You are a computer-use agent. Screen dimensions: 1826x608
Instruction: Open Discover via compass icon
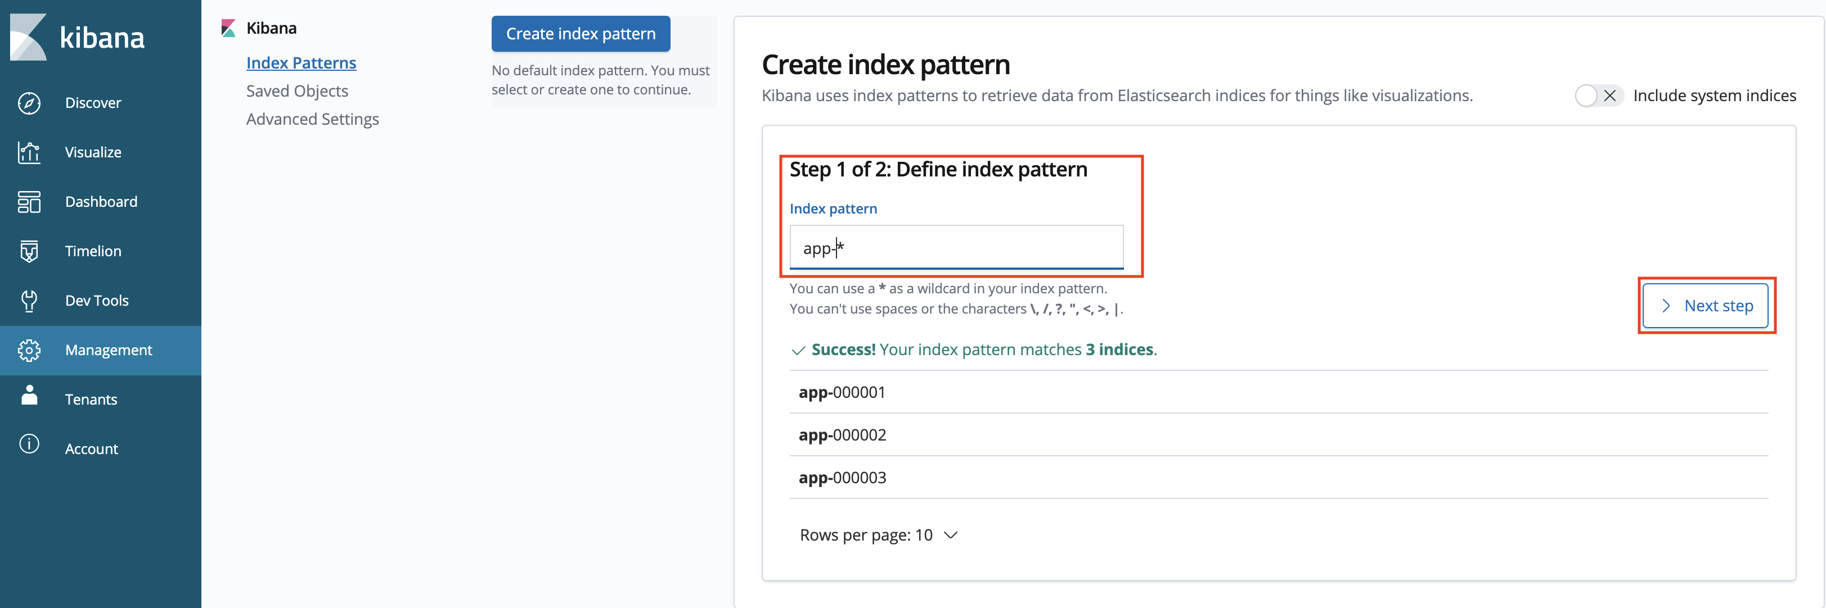coord(29,103)
